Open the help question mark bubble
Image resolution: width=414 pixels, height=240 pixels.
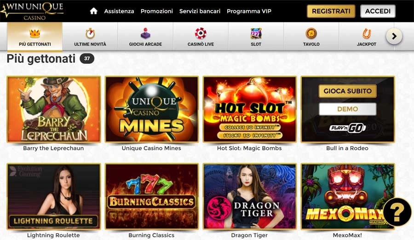pos(397,212)
